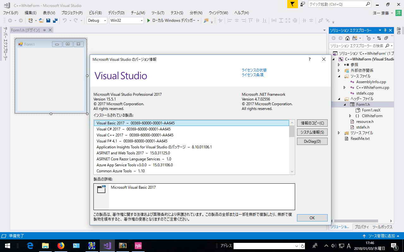404x252 pixels.
Task: Click OK in the version dialog
Action: pos(312,218)
